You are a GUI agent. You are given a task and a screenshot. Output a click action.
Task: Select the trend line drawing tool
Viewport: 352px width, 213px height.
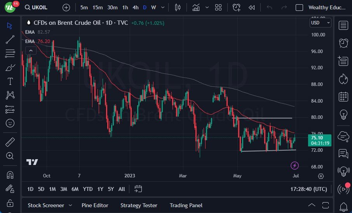point(10,39)
